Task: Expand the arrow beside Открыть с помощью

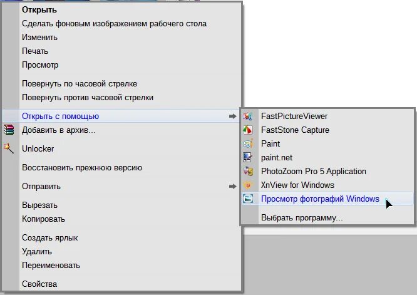Action: click(x=233, y=116)
